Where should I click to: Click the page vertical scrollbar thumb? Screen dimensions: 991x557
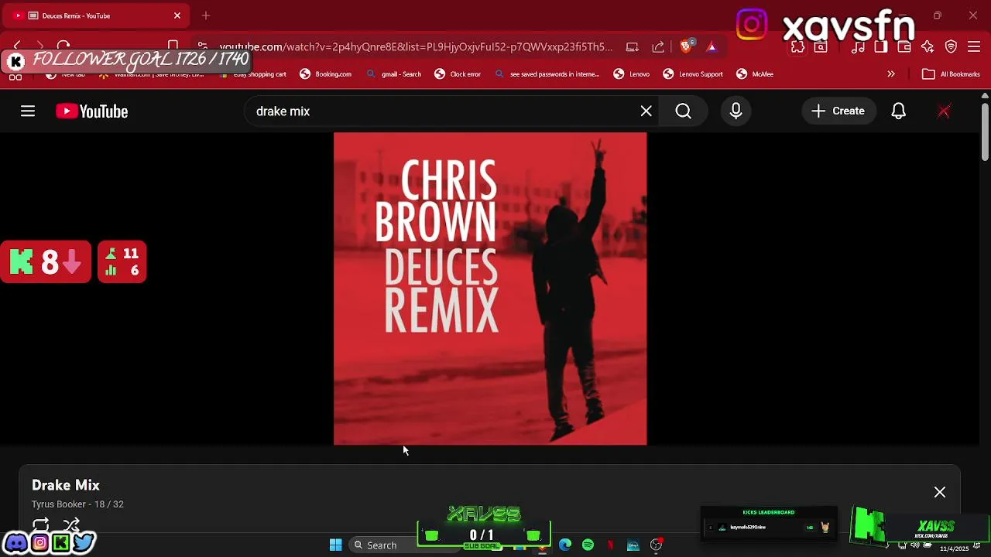[x=985, y=132]
